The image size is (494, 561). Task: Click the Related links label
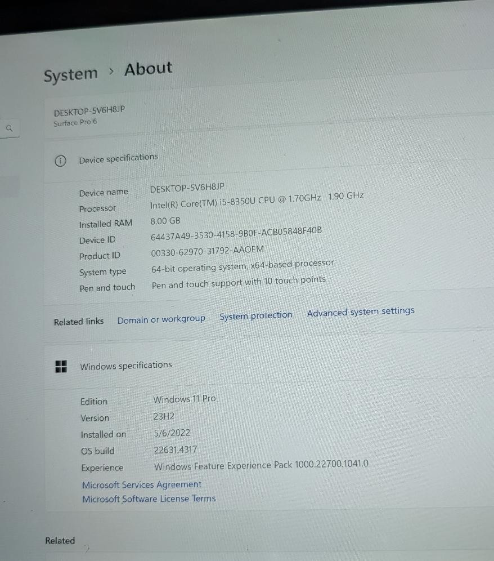tap(79, 322)
